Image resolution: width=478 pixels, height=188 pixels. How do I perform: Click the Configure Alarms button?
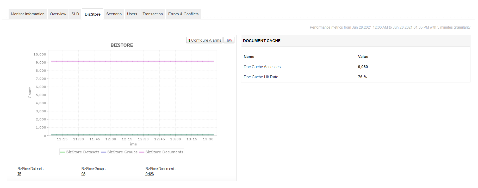[204, 40]
